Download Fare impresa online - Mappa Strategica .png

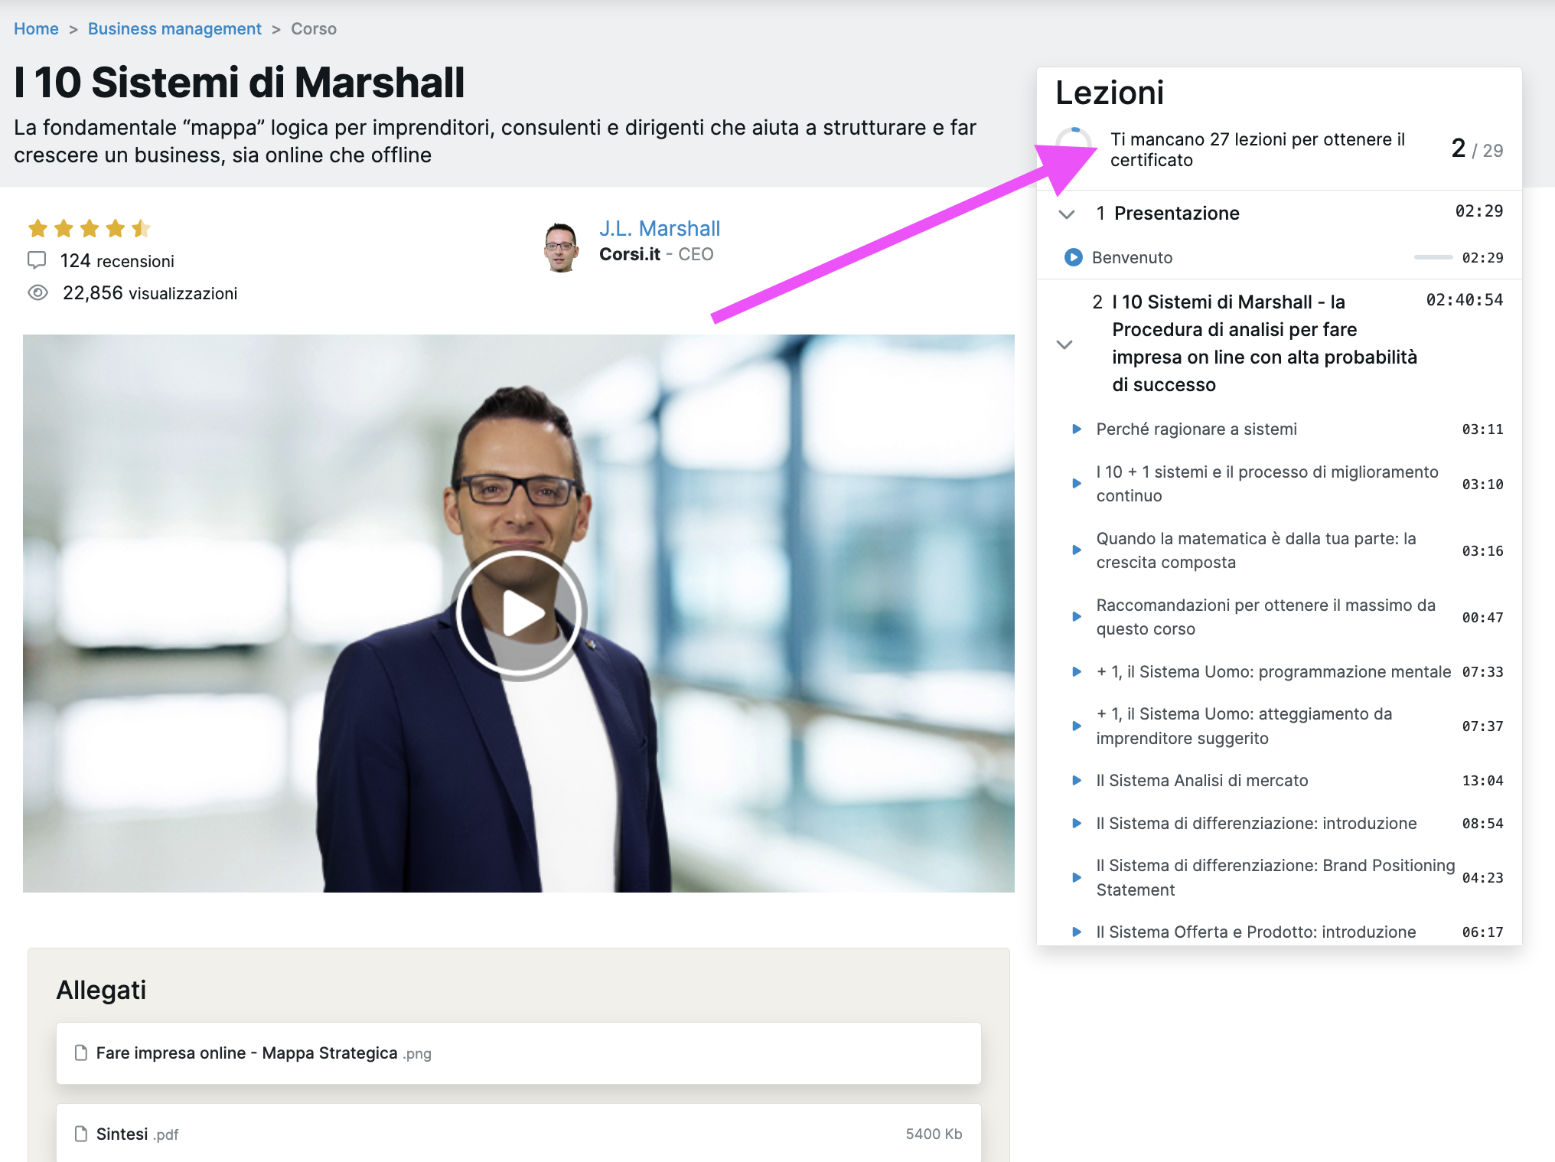pyautogui.click(x=519, y=1053)
